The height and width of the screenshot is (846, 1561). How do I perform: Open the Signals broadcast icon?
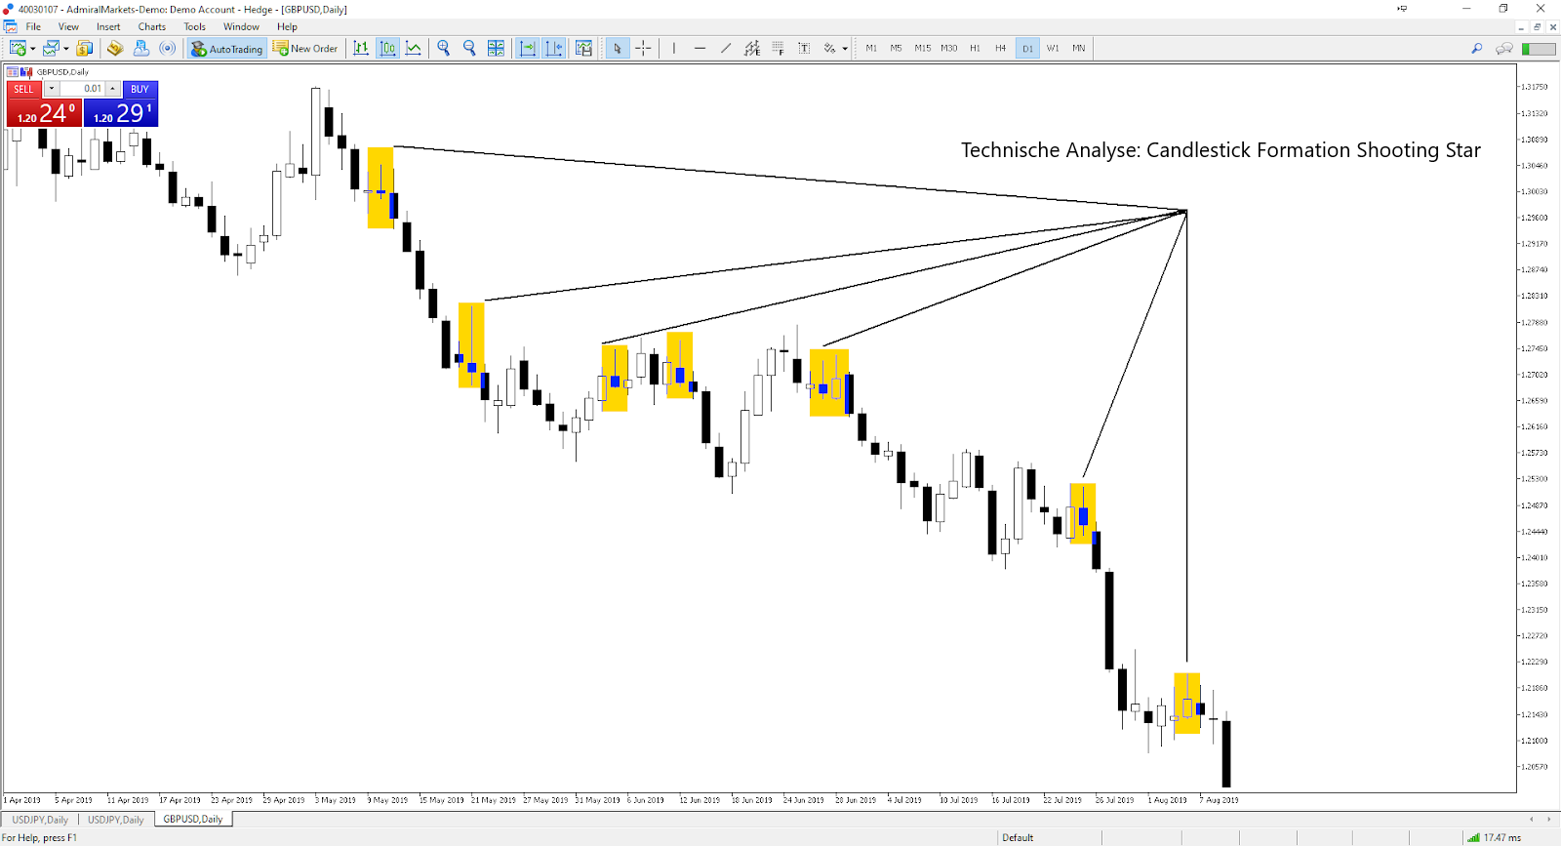pyautogui.click(x=168, y=48)
